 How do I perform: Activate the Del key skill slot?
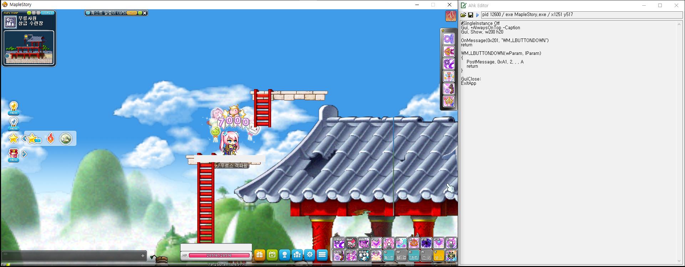point(351,256)
